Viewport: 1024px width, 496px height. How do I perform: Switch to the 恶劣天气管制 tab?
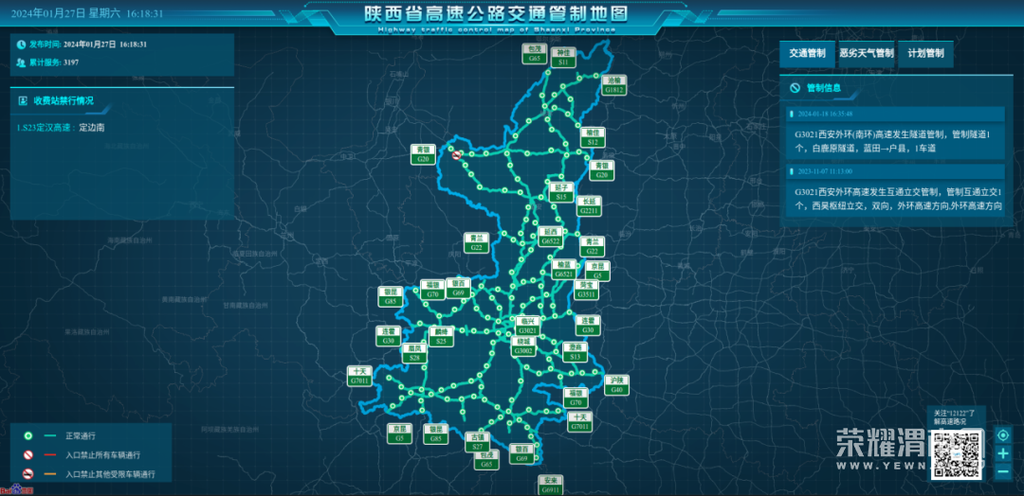(x=867, y=54)
